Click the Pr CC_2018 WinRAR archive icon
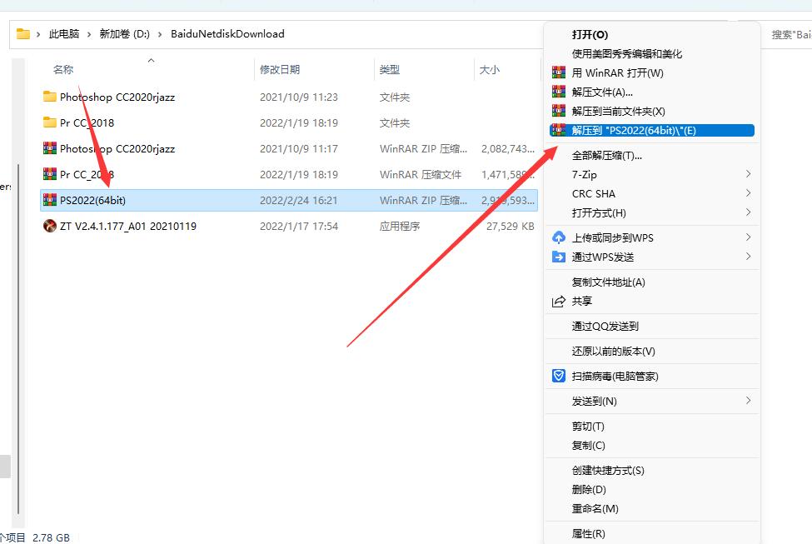The height and width of the screenshot is (544, 812). tap(49, 174)
